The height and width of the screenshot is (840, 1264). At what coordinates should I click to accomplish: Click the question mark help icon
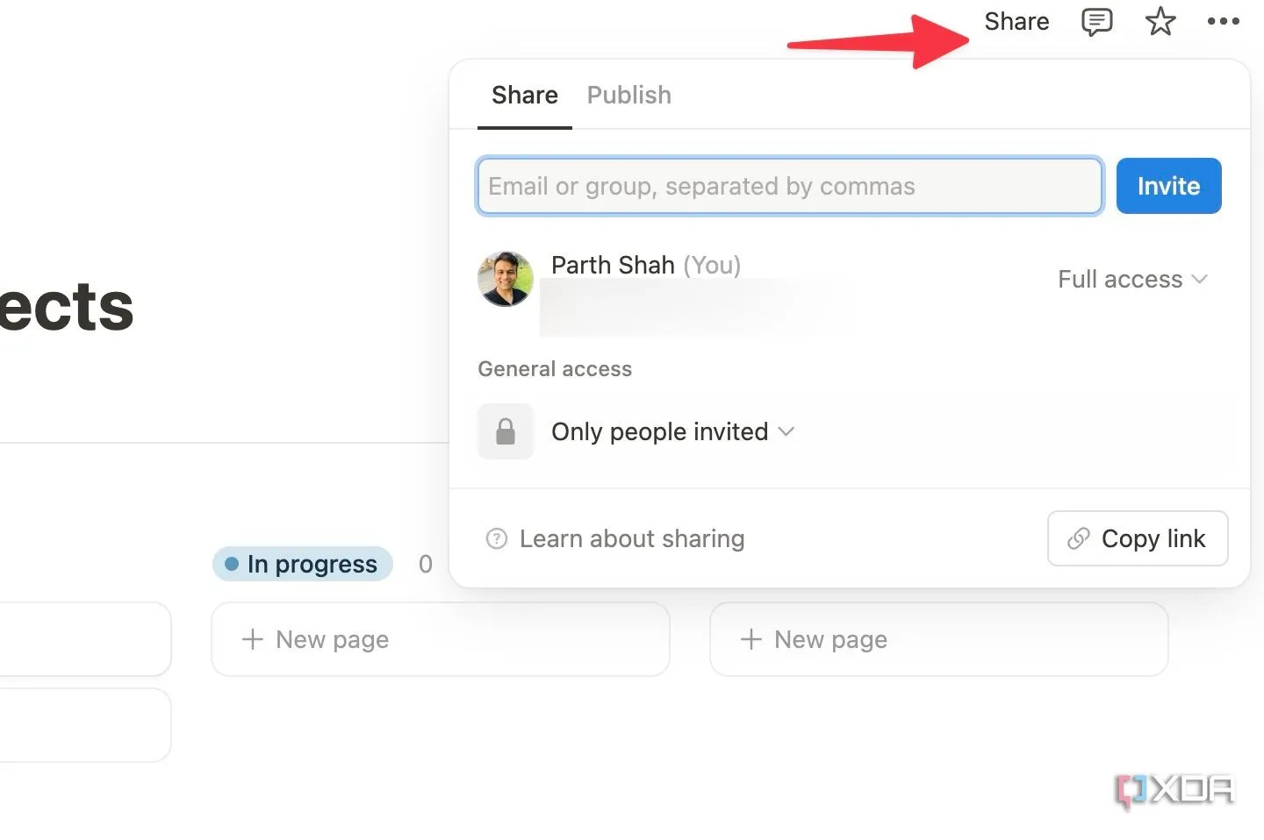(497, 538)
